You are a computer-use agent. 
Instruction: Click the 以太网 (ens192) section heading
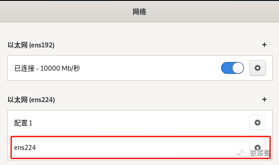click(31, 45)
